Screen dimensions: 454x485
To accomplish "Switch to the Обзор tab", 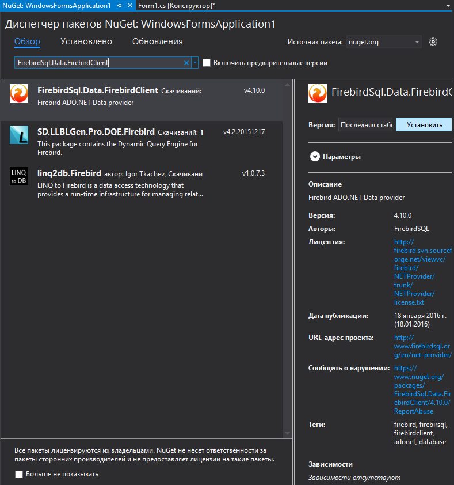I will click(x=27, y=41).
